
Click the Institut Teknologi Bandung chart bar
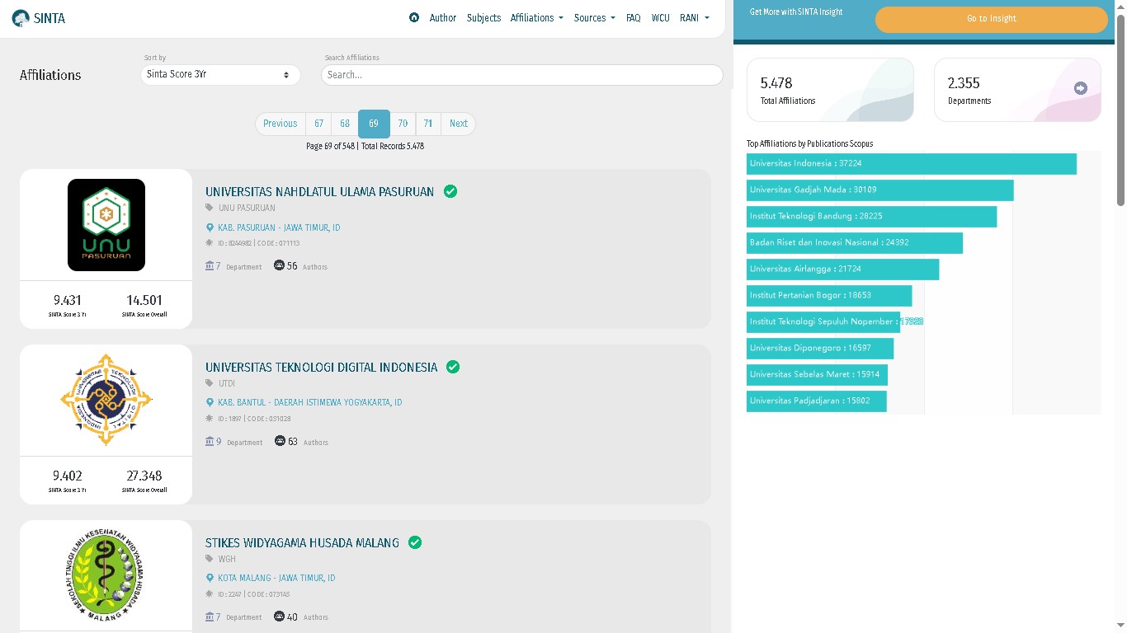[872, 217]
